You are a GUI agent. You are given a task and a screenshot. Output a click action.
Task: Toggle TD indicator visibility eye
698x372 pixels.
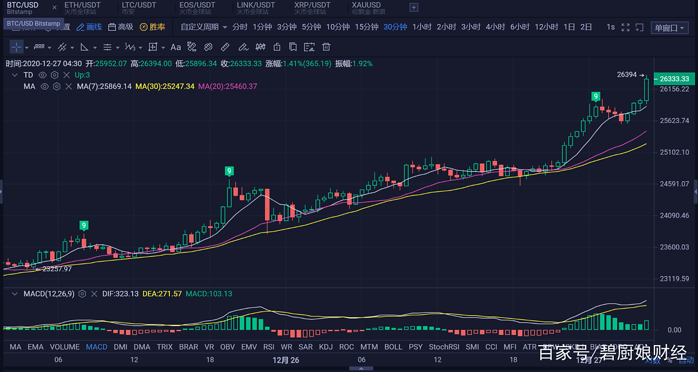tap(43, 75)
